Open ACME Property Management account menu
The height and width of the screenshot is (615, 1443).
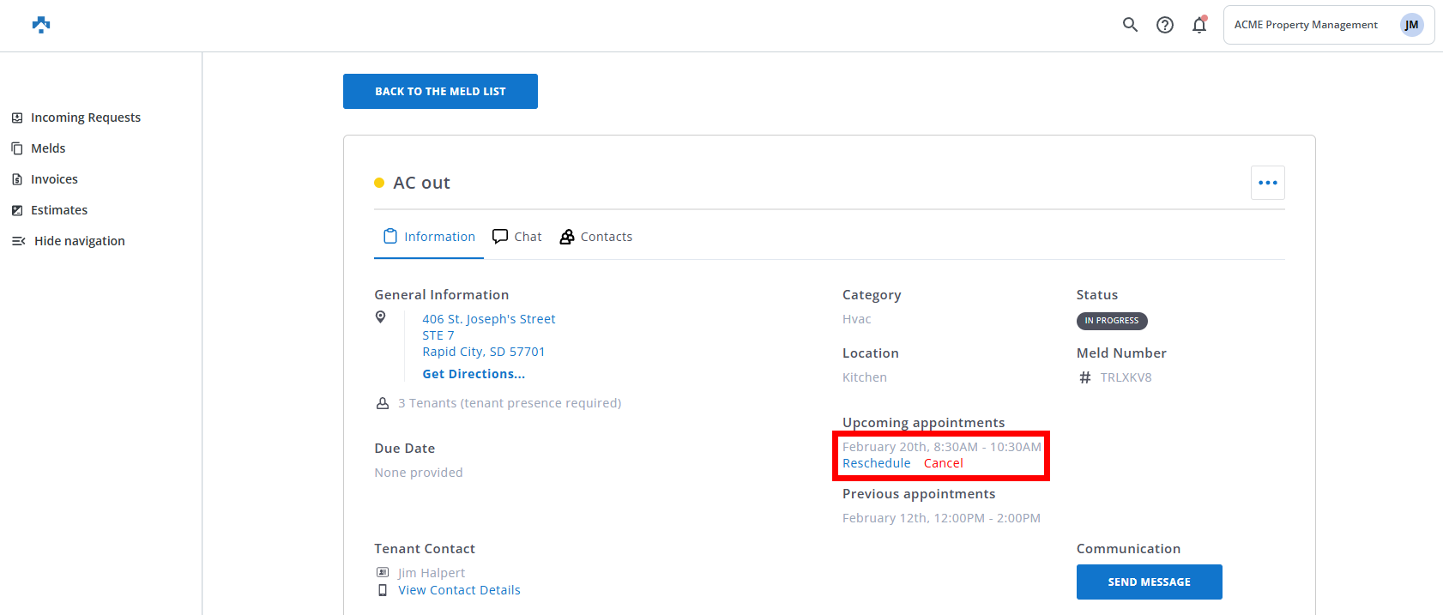1305,25
